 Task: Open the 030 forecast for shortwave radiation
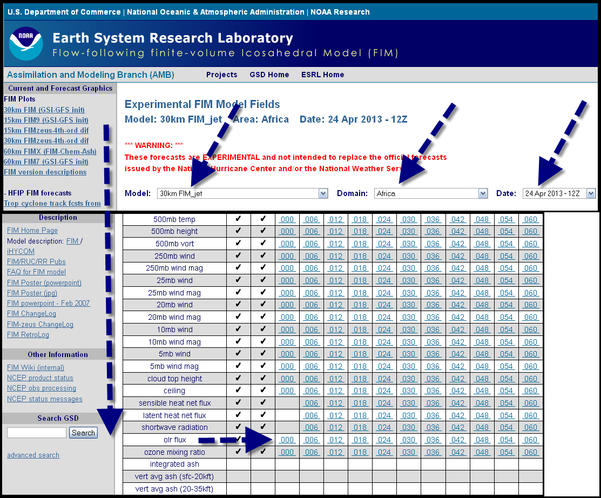click(409, 427)
